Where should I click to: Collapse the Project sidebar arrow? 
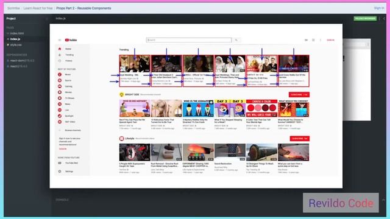tap(46, 19)
